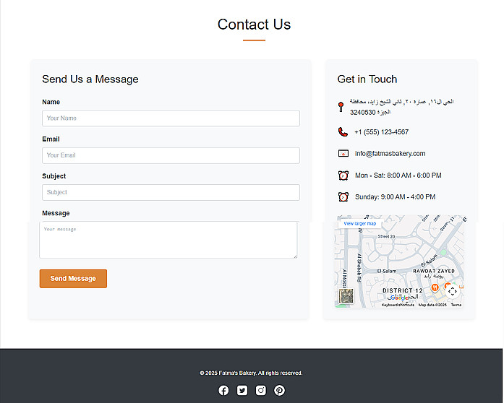Click the Get in Touch heading
The height and width of the screenshot is (403, 504).
[367, 79]
